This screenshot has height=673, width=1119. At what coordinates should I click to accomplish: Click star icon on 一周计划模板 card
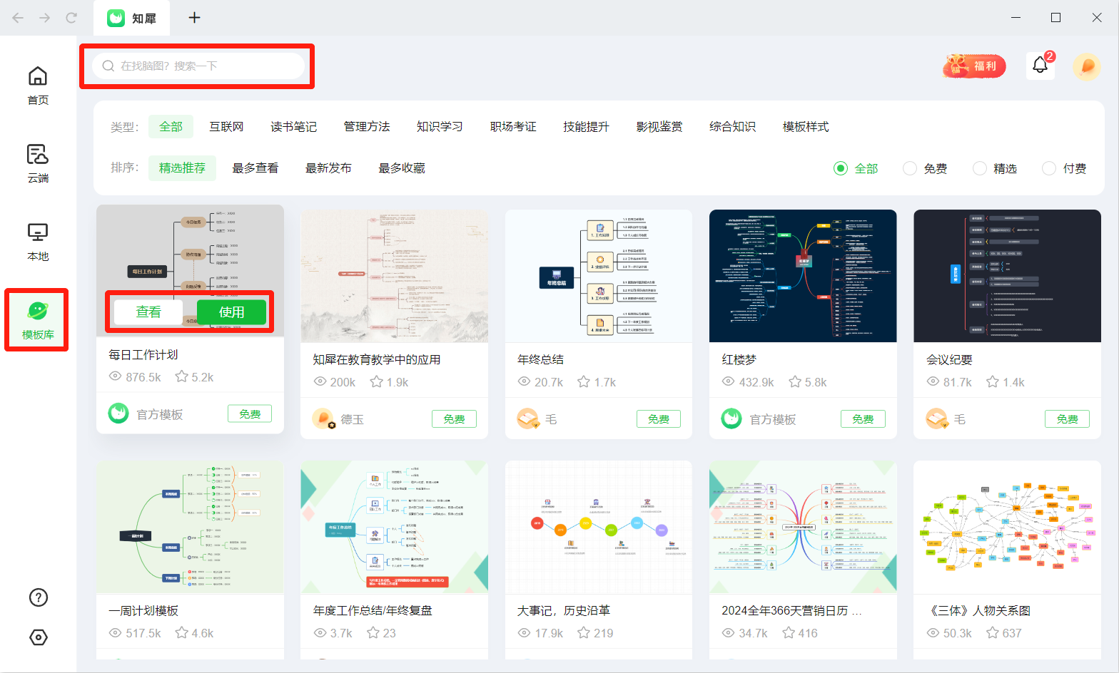182,632
